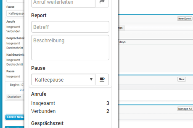Click the Report section heading
Image resolution: width=193 pixels, height=128 pixels.
pos(39,15)
